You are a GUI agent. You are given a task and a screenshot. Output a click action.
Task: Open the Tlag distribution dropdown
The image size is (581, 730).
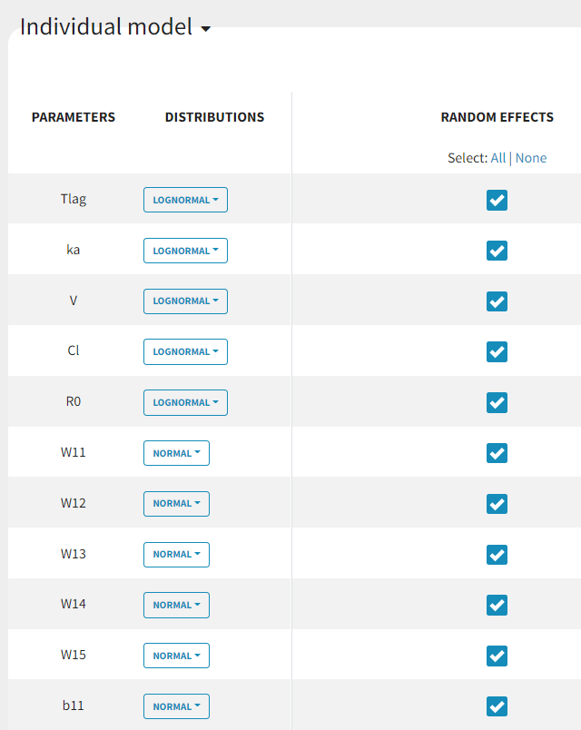pos(185,200)
